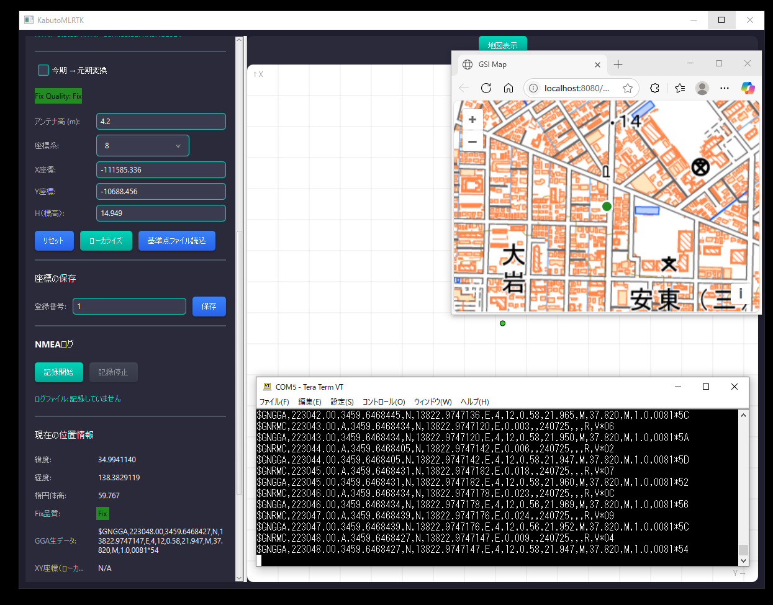Click the アンテナ高 input field
Viewport: 773px width, 605px height.
coord(161,122)
